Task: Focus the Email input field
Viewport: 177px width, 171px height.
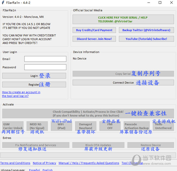Action: pyautogui.click(x=45, y=59)
